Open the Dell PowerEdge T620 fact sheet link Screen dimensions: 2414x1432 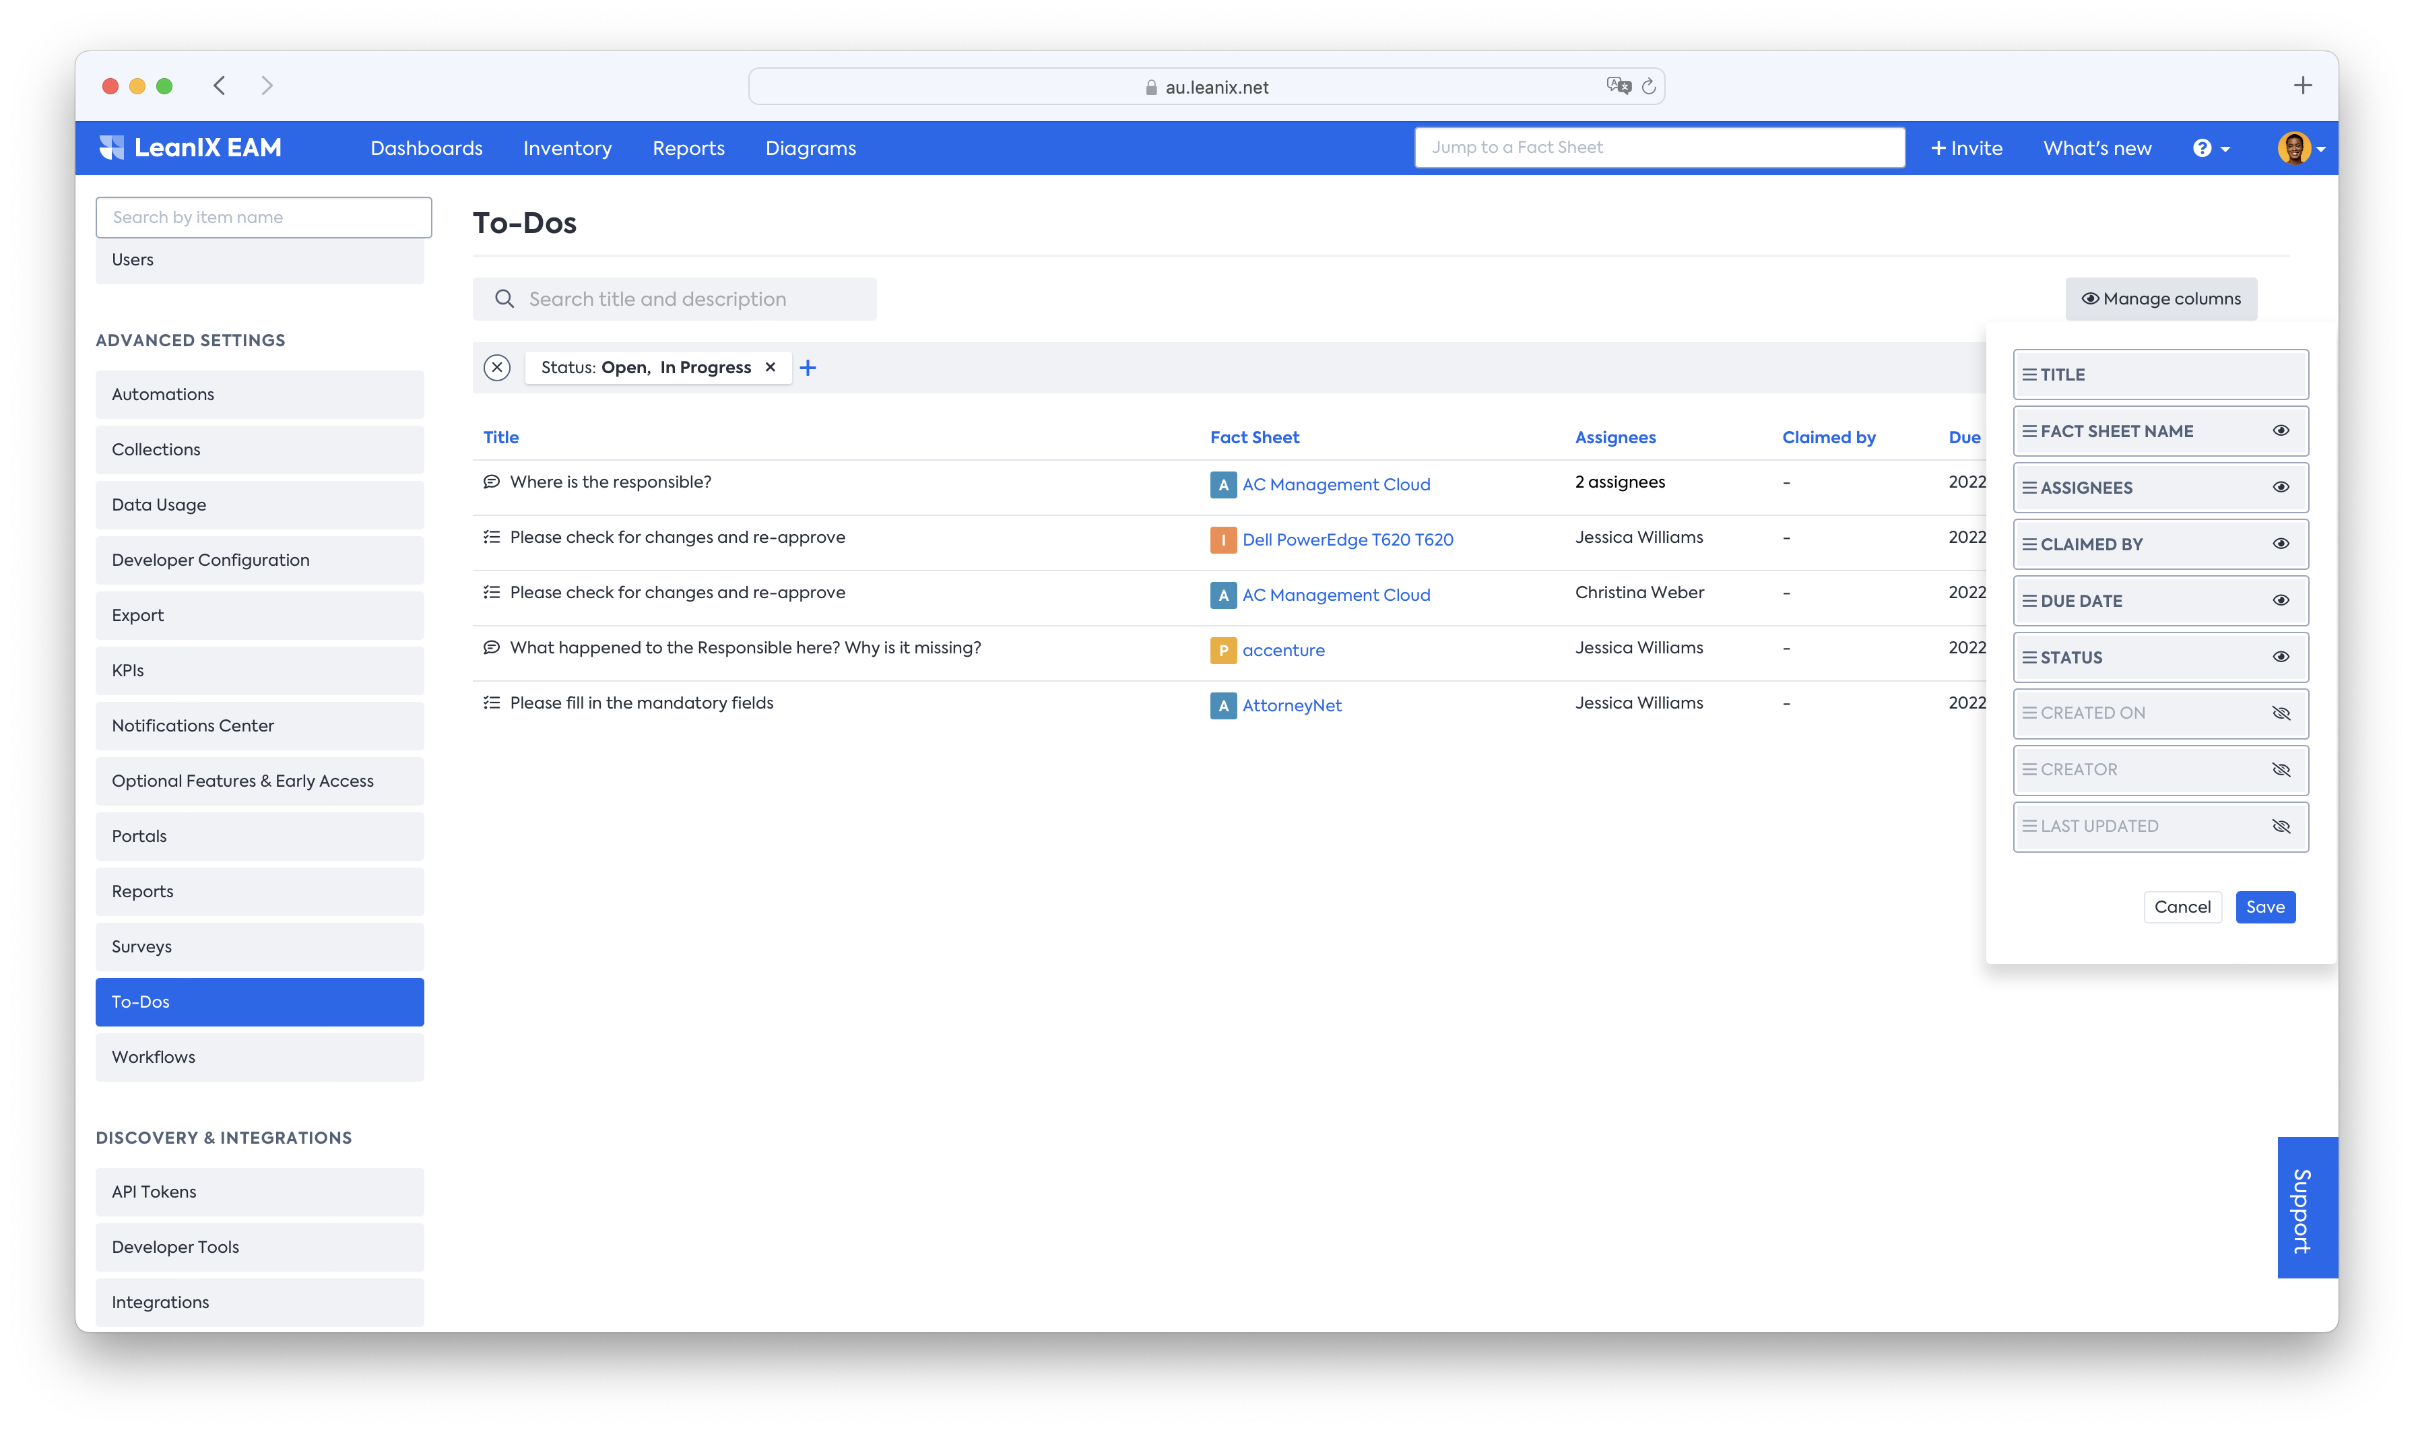click(x=1347, y=540)
